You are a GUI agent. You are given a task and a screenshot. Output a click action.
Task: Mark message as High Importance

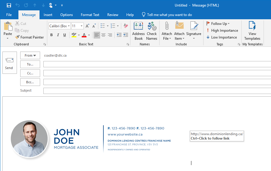coord(223,31)
